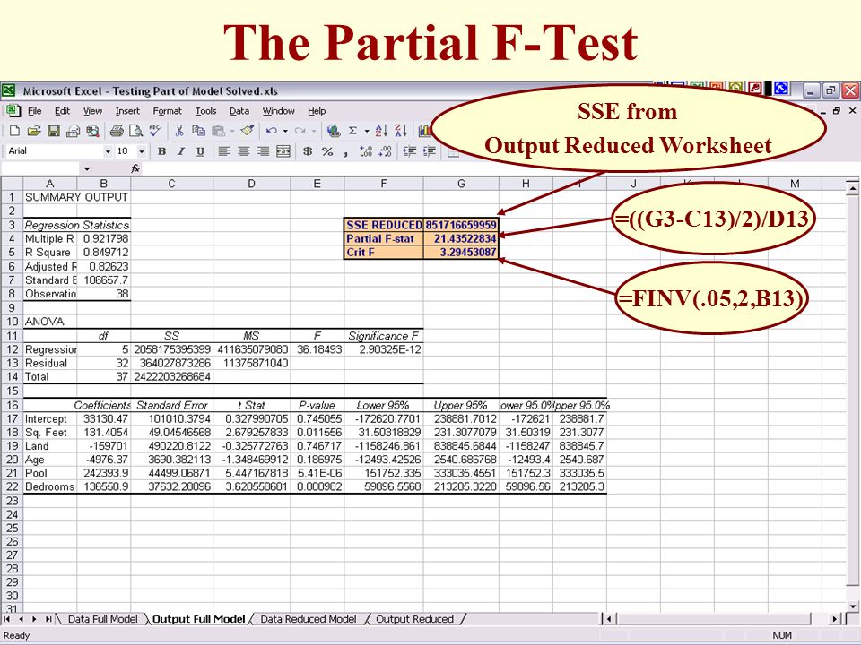Decrease Decimal places icon
Image resolution: width=861 pixels, height=645 pixels.
point(386,151)
